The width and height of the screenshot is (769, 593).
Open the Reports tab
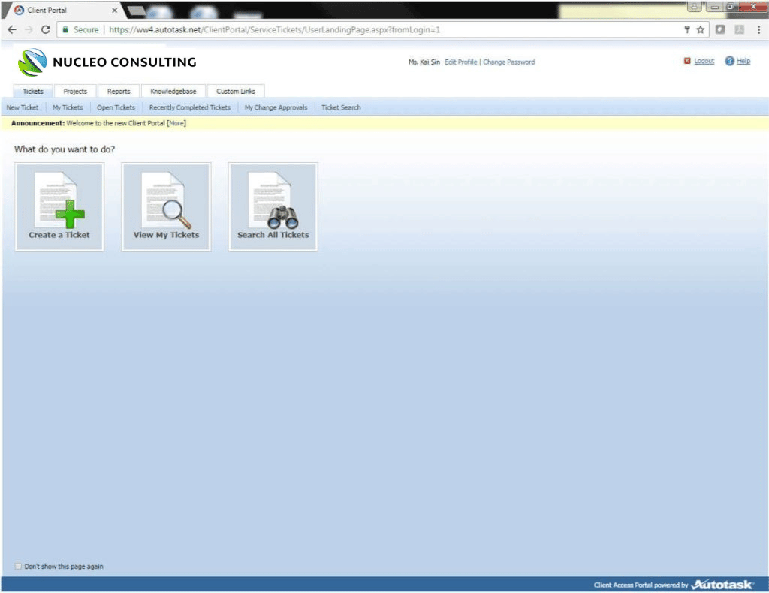coord(119,92)
